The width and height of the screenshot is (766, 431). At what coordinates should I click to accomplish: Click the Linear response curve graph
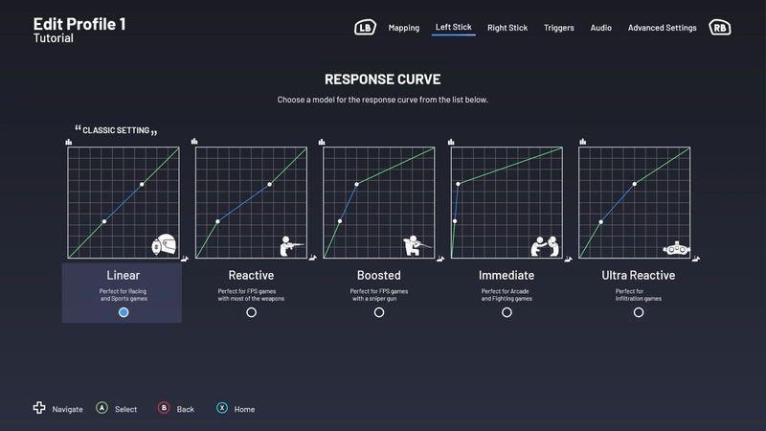click(x=124, y=202)
